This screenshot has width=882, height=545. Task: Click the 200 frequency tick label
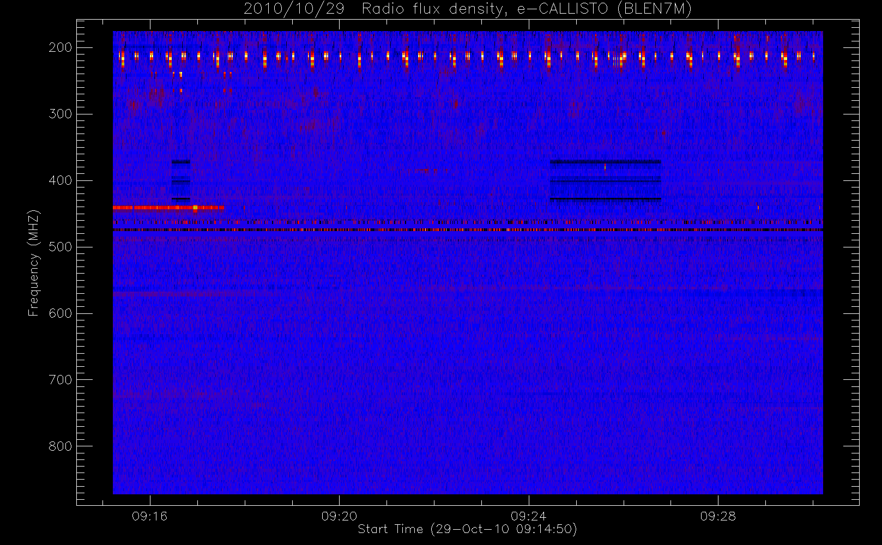coord(61,47)
